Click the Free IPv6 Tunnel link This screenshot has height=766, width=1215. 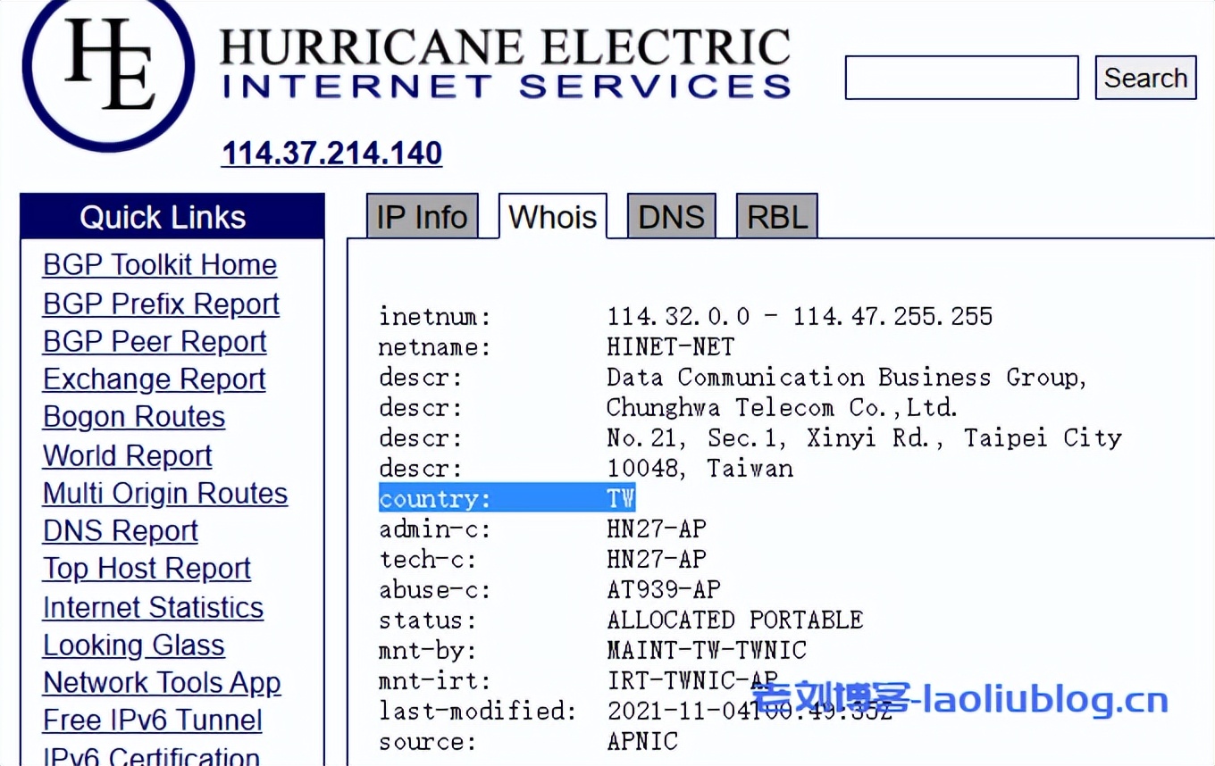(x=153, y=720)
